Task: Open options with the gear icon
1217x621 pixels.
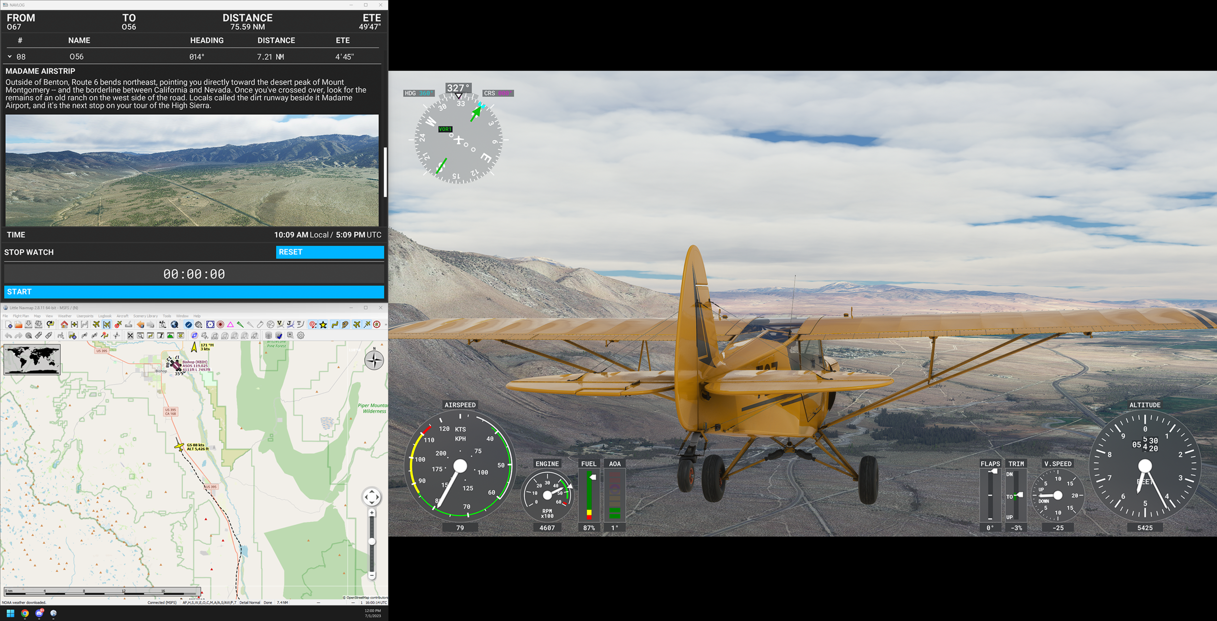Action: [x=301, y=335]
